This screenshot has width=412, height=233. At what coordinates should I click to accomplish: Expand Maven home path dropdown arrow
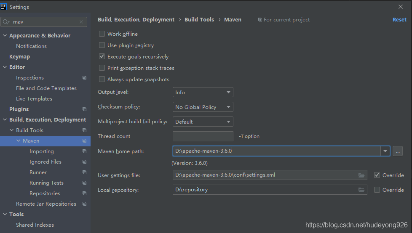click(385, 151)
